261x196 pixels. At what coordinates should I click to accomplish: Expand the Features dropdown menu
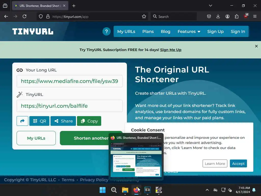point(189,31)
